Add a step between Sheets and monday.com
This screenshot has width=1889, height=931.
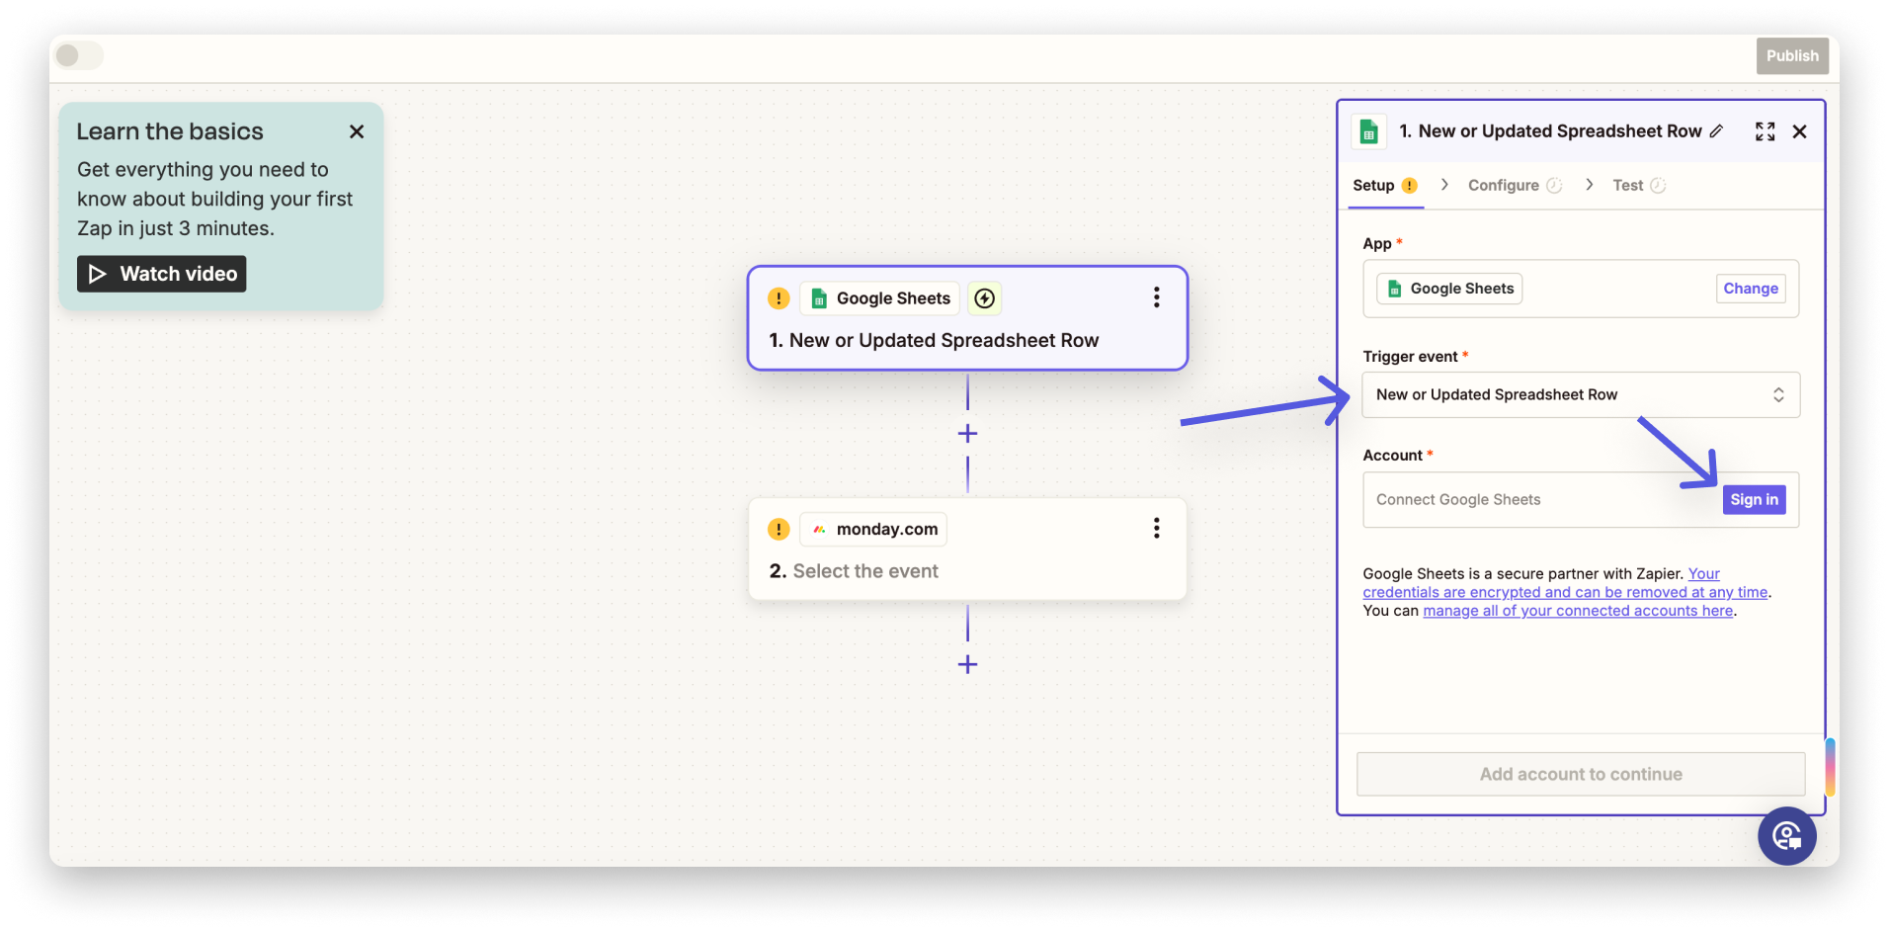[968, 434]
